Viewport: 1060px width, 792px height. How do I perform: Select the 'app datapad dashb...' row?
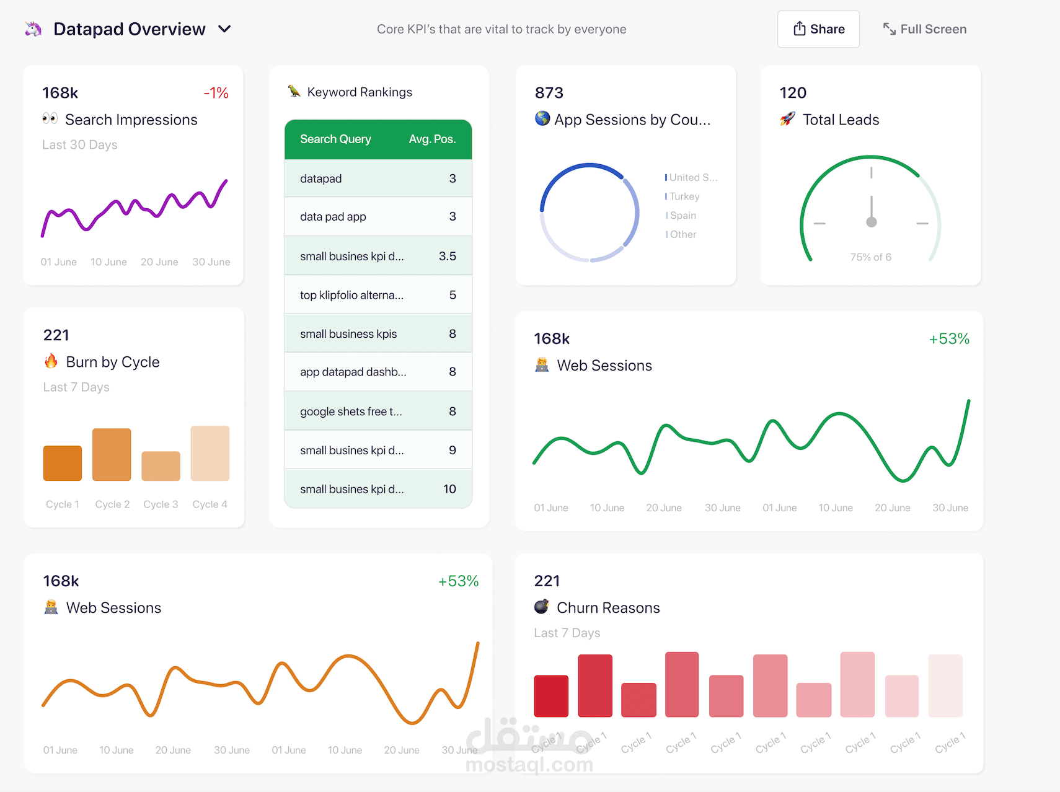(x=378, y=372)
